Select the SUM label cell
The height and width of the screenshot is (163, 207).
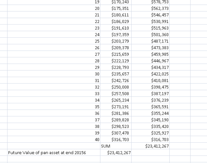coord(116,146)
